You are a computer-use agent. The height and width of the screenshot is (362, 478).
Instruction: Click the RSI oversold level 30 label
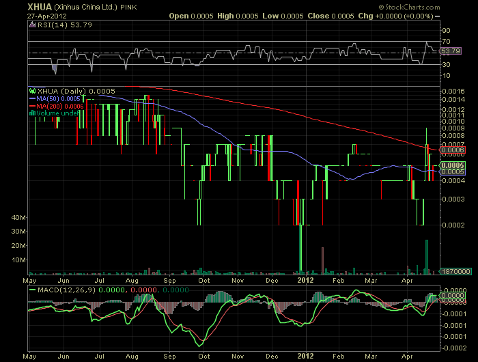[x=446, y=64]
